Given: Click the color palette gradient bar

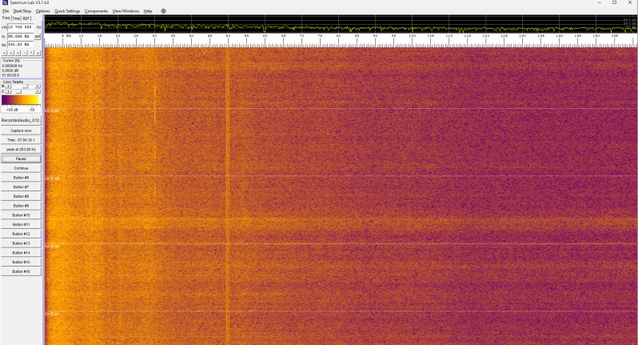Looking at the screenshot, I should pos(21,100).
